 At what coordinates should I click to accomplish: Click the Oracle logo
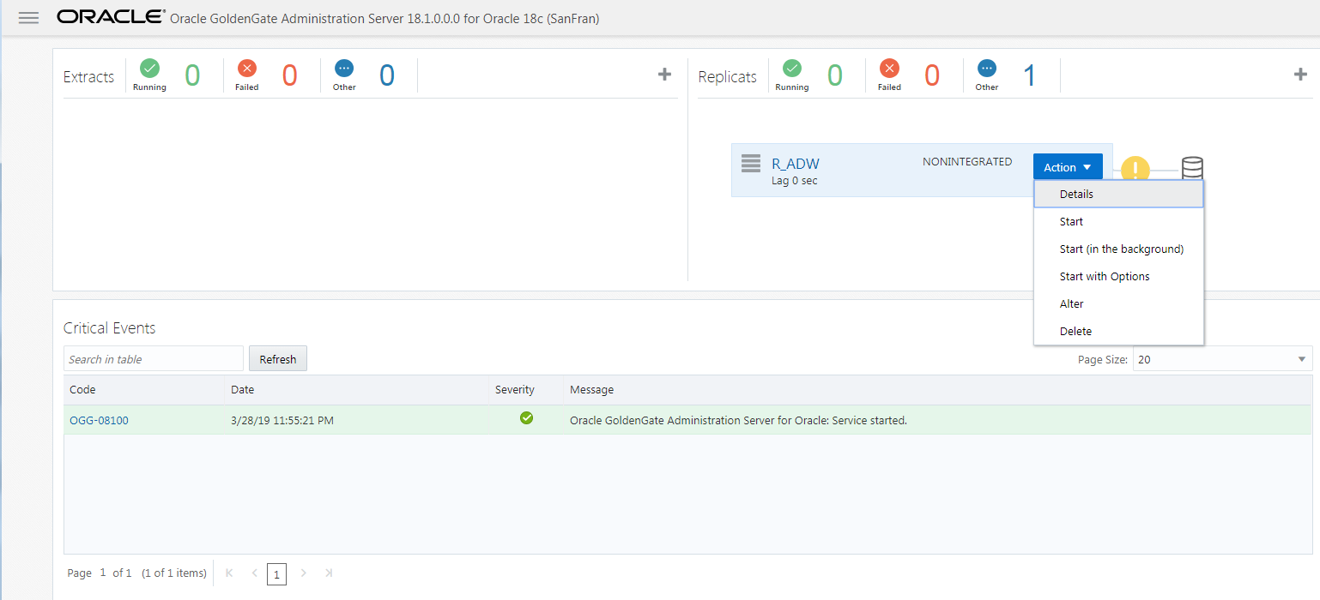point(111,17)
